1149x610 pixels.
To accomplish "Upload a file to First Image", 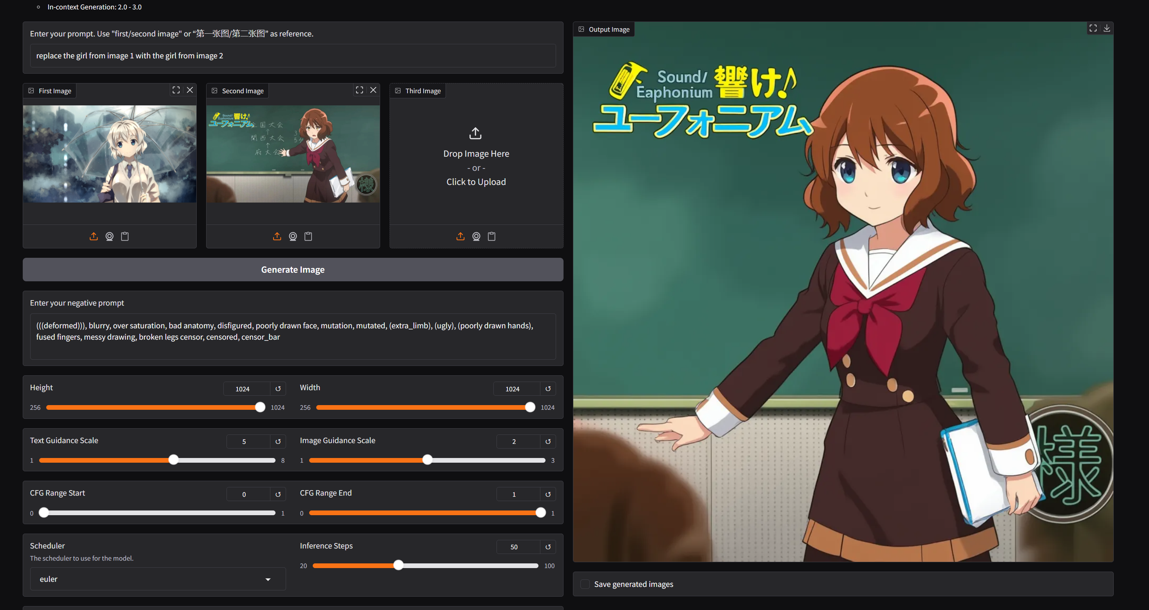I will tap(94, 236).
